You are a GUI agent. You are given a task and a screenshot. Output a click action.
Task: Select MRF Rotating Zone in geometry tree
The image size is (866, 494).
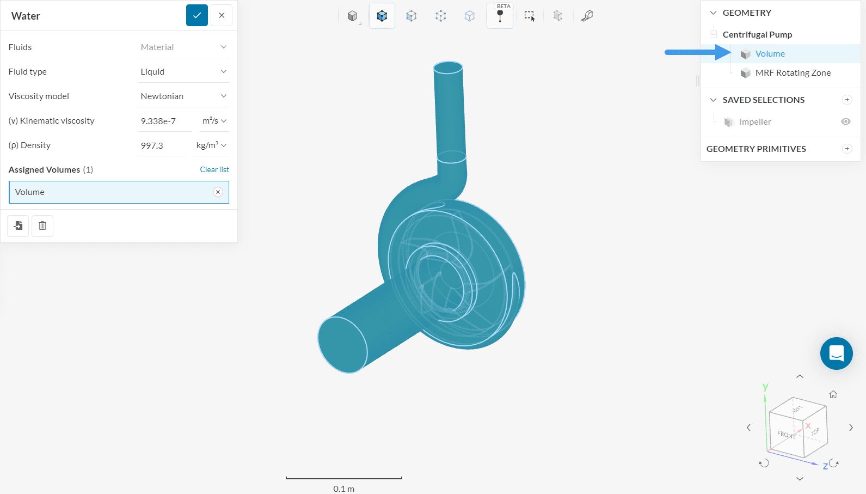pyautogui.click(x=793, y=73)
